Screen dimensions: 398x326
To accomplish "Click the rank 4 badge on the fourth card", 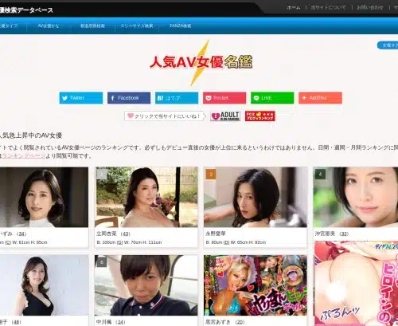I will click(320, 175).
